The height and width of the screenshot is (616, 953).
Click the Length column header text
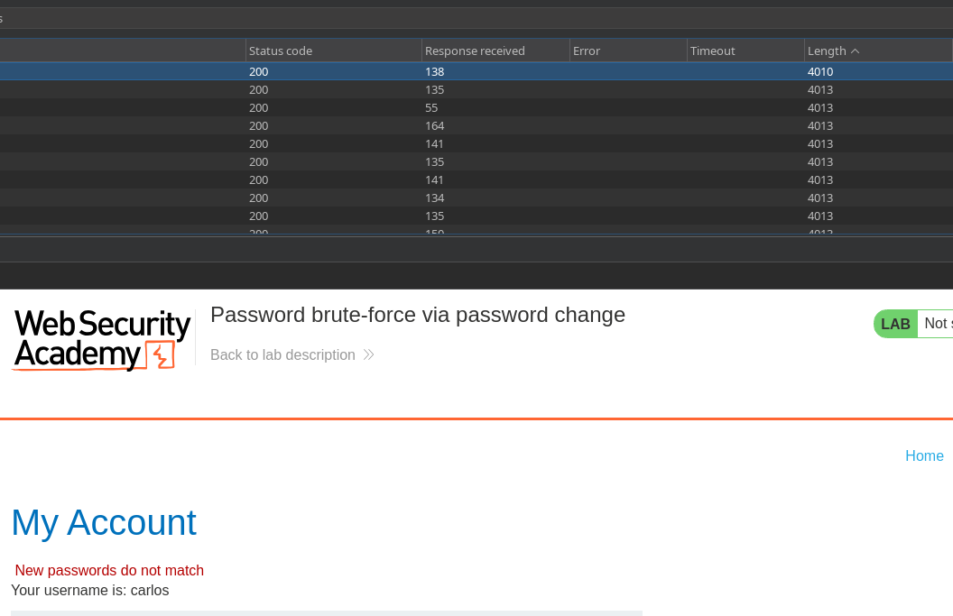pyautogui.click(x=827, y=51)
